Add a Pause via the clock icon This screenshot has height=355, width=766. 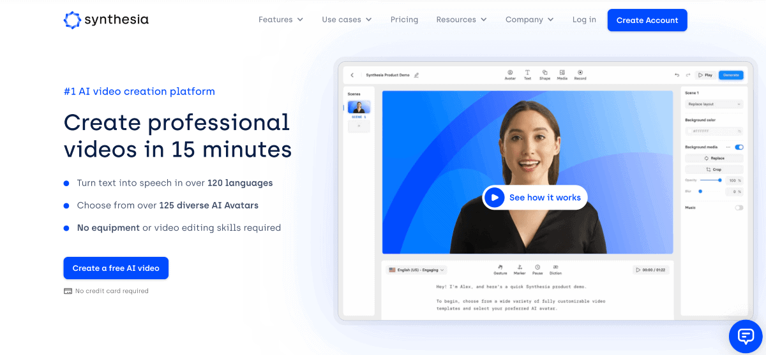click(537, 269)
